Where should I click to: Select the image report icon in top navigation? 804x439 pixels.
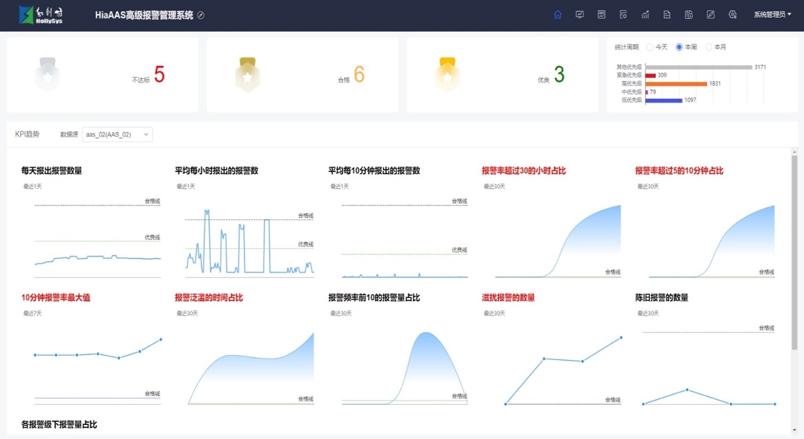point(601,15)
